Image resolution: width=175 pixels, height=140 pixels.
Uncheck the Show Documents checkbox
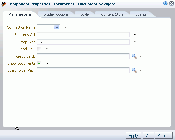pyautogui.click(x=39, y=63)
